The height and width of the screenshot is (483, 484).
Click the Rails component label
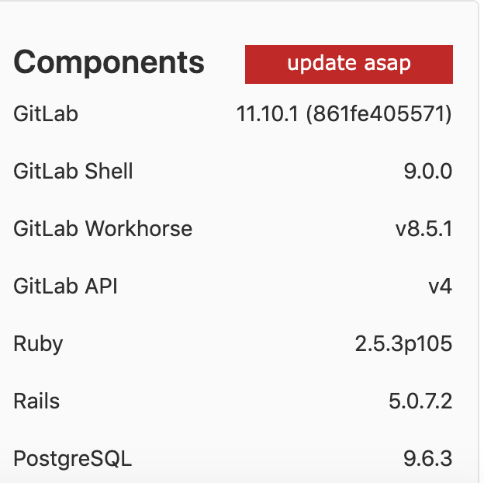(36, 401)
